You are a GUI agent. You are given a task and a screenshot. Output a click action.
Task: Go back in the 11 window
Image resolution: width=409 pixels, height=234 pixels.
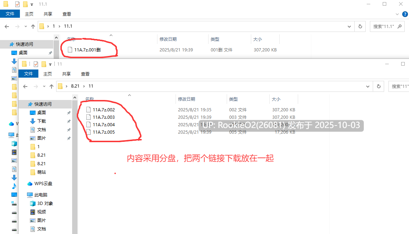25,87
